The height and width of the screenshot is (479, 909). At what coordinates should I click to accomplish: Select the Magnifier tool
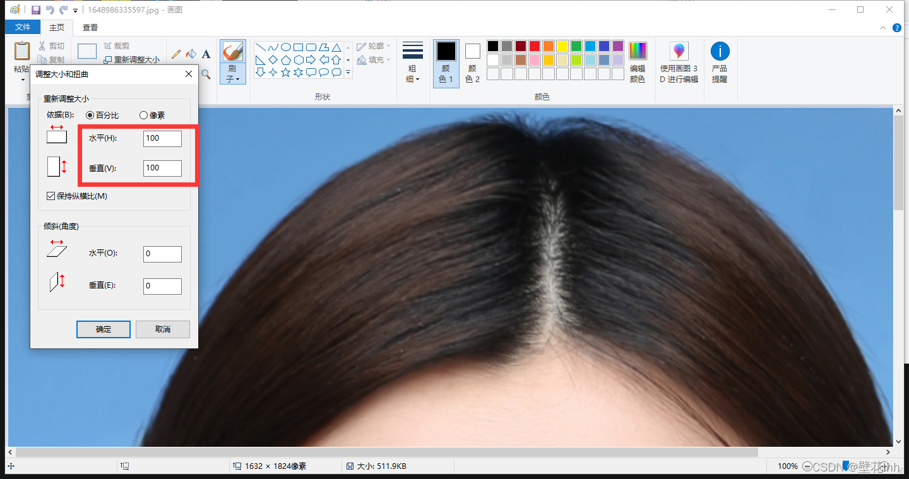coord(206,74)
